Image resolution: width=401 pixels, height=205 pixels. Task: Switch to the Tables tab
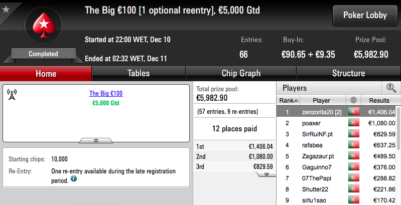pyautogui.click(x=139, y=74)
